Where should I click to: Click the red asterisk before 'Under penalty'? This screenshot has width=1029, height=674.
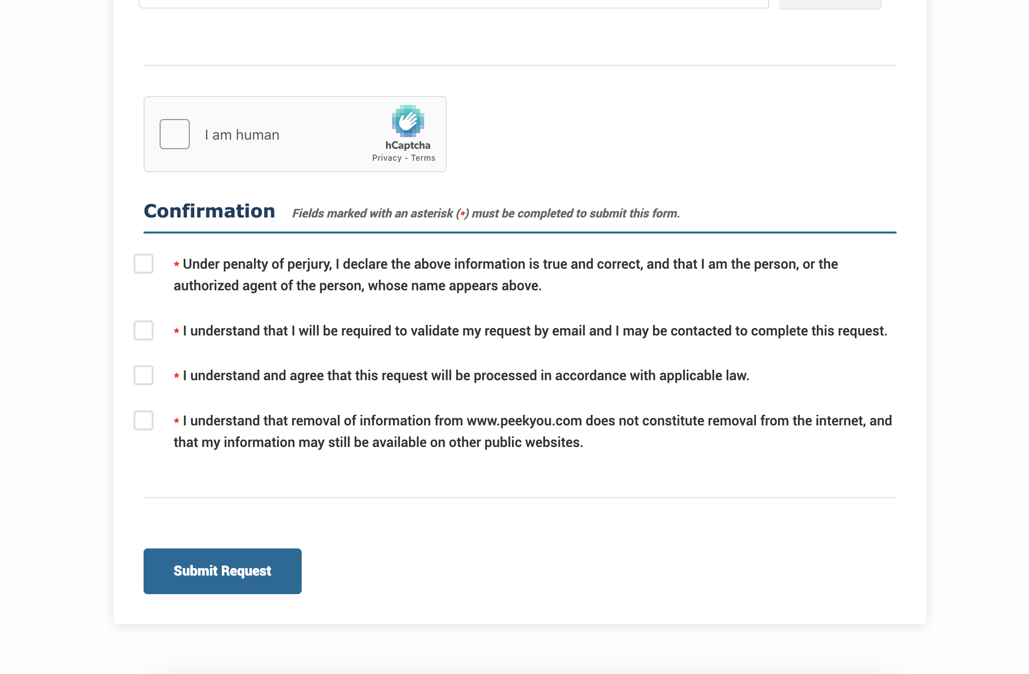click(177, 265)
